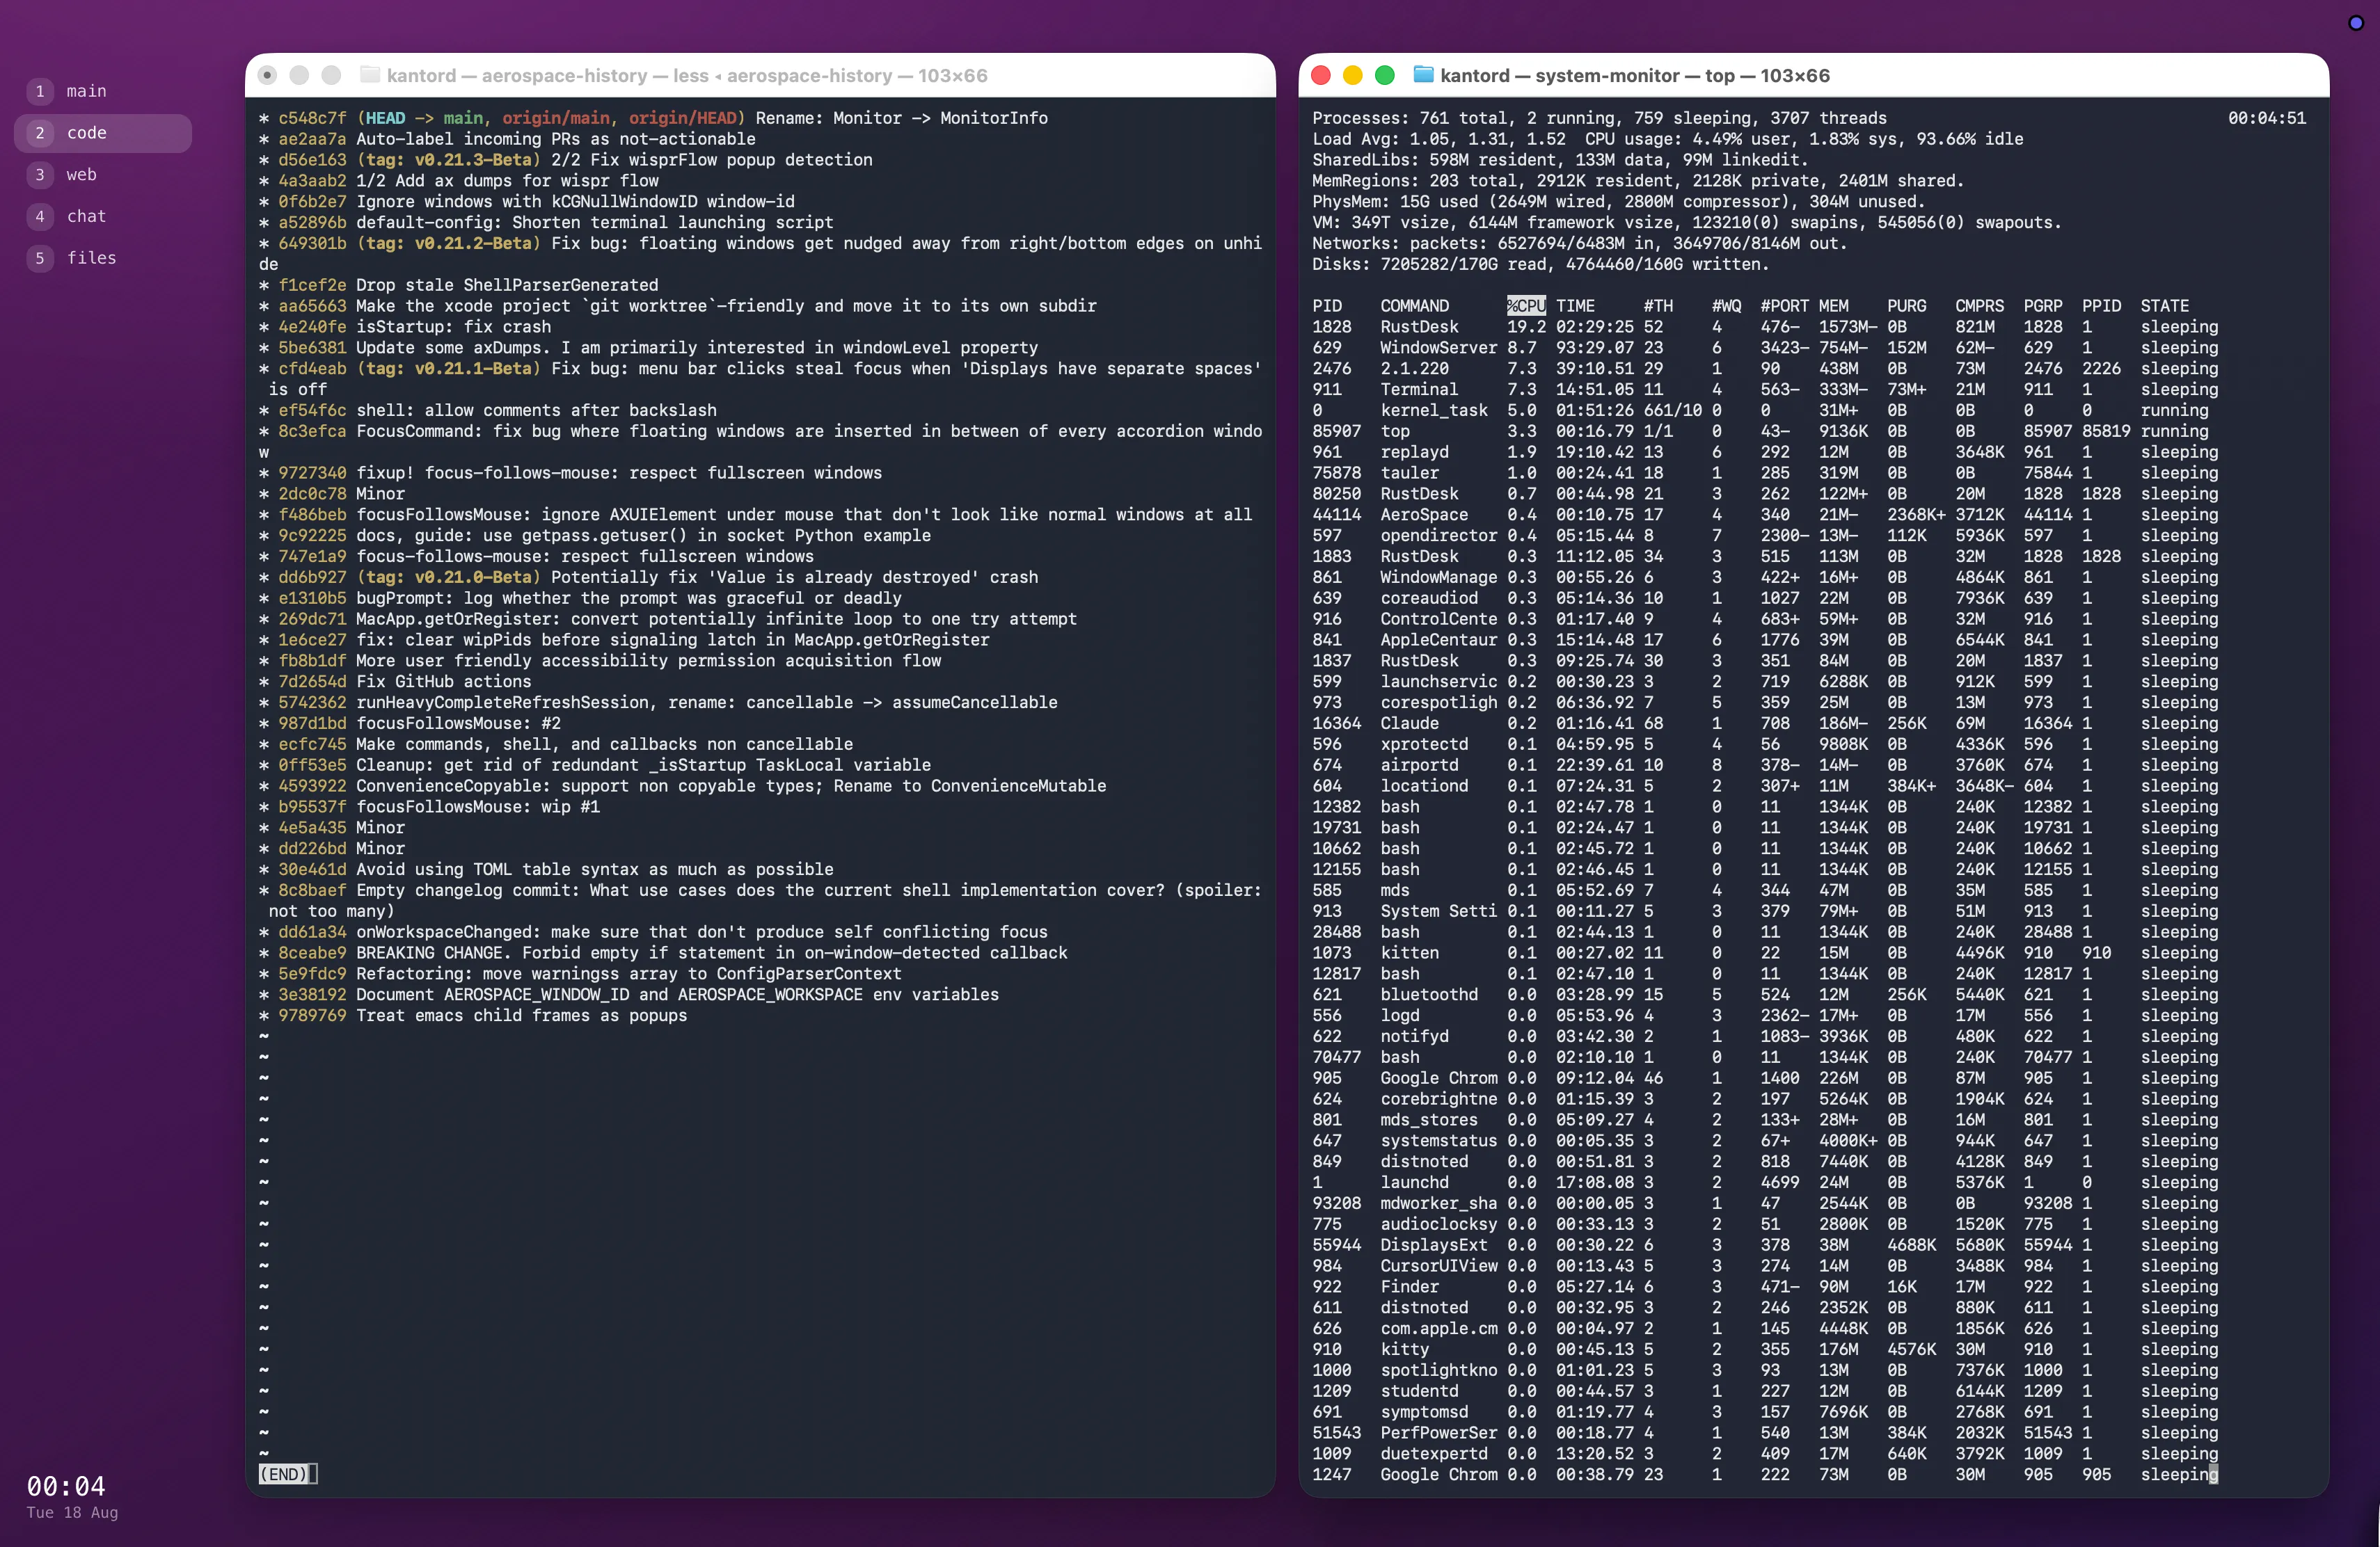2380x1547 pixels.
Task: Click folder icon in system-monitor title bar
Action: [1423, 75]
